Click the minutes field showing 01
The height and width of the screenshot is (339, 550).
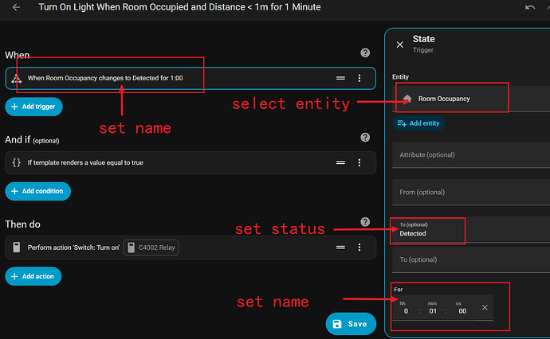tap(433, 311)
